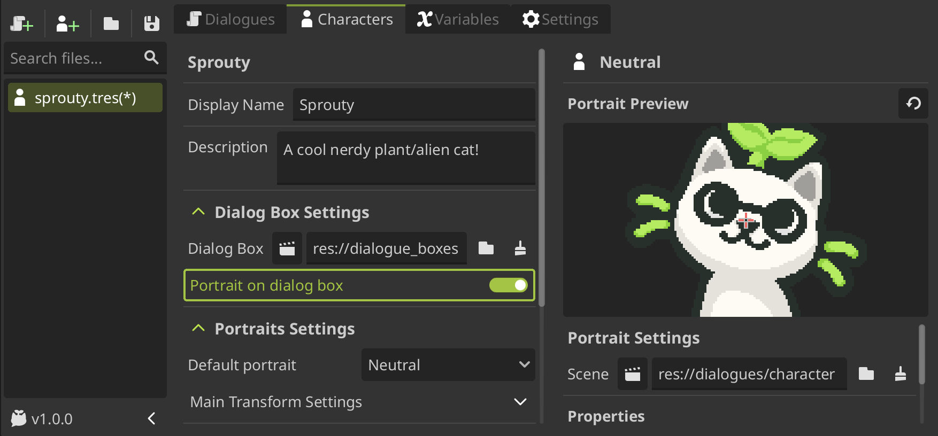Open the Settings tab

(x=560, y=19)
